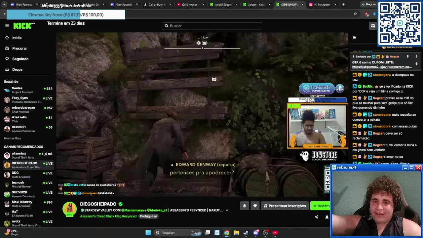This screenshot has width=423, height=238.
Task: Click DIEGOSHEIPADO streamer avatar
Action: 70,209
